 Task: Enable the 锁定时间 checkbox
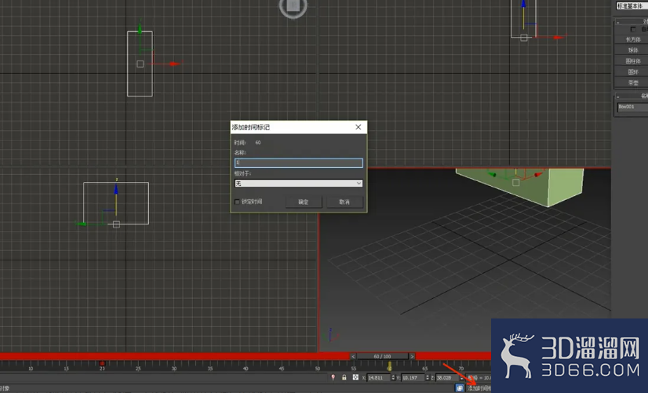point(237,202)
